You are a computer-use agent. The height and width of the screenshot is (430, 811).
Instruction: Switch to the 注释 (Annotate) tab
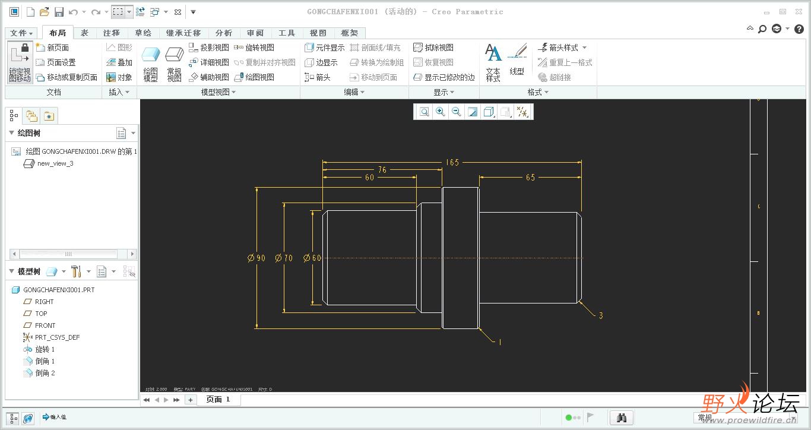(112, 33)
